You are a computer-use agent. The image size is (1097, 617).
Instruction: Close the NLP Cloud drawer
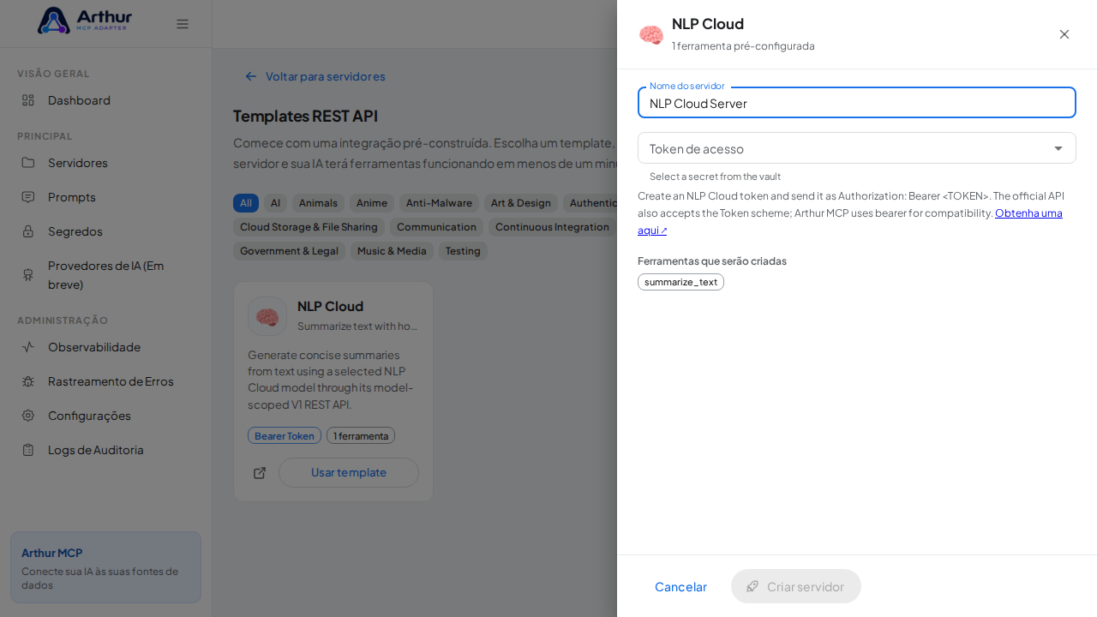click(1064, 34)
